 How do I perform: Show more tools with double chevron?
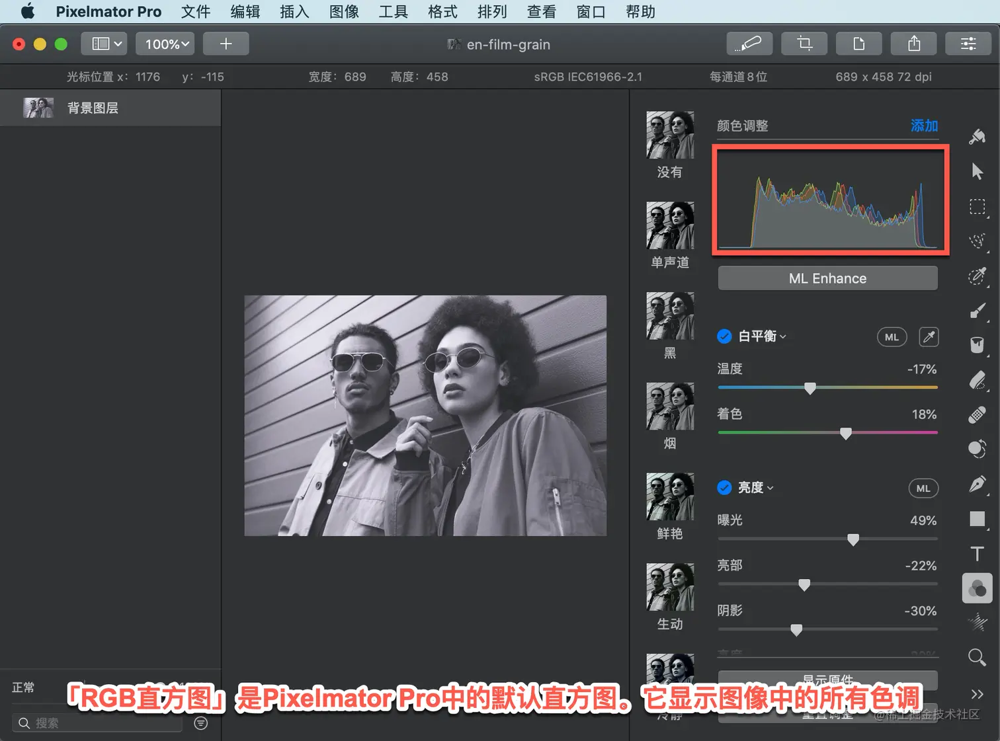(x=977, y=694)
